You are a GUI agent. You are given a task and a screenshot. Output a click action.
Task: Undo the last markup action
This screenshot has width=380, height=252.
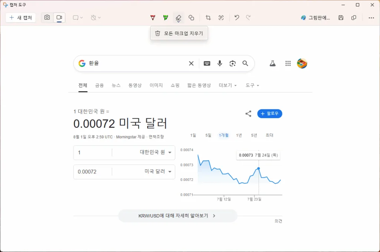click(x=237, y=18)
